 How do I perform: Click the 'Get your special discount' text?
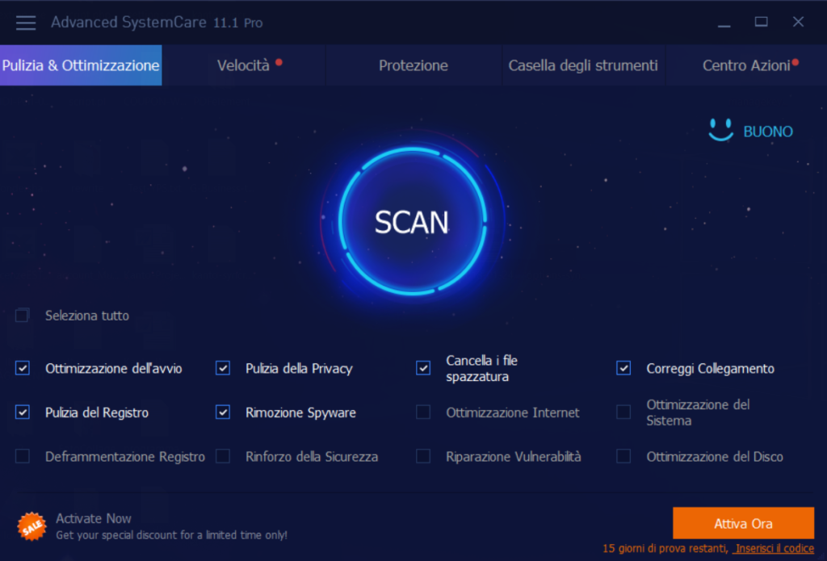point(171,535)
